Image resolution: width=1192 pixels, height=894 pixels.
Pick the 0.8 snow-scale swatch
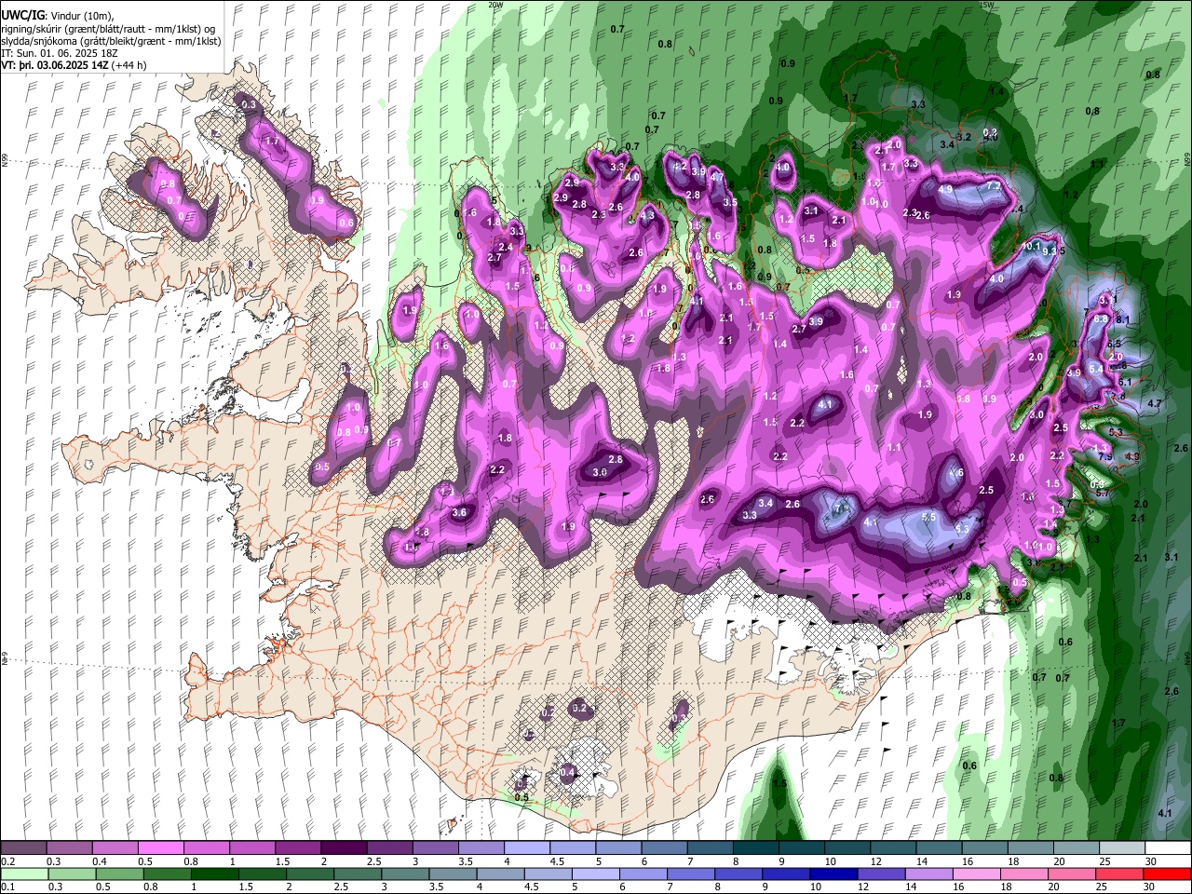[x=206, y=848]
